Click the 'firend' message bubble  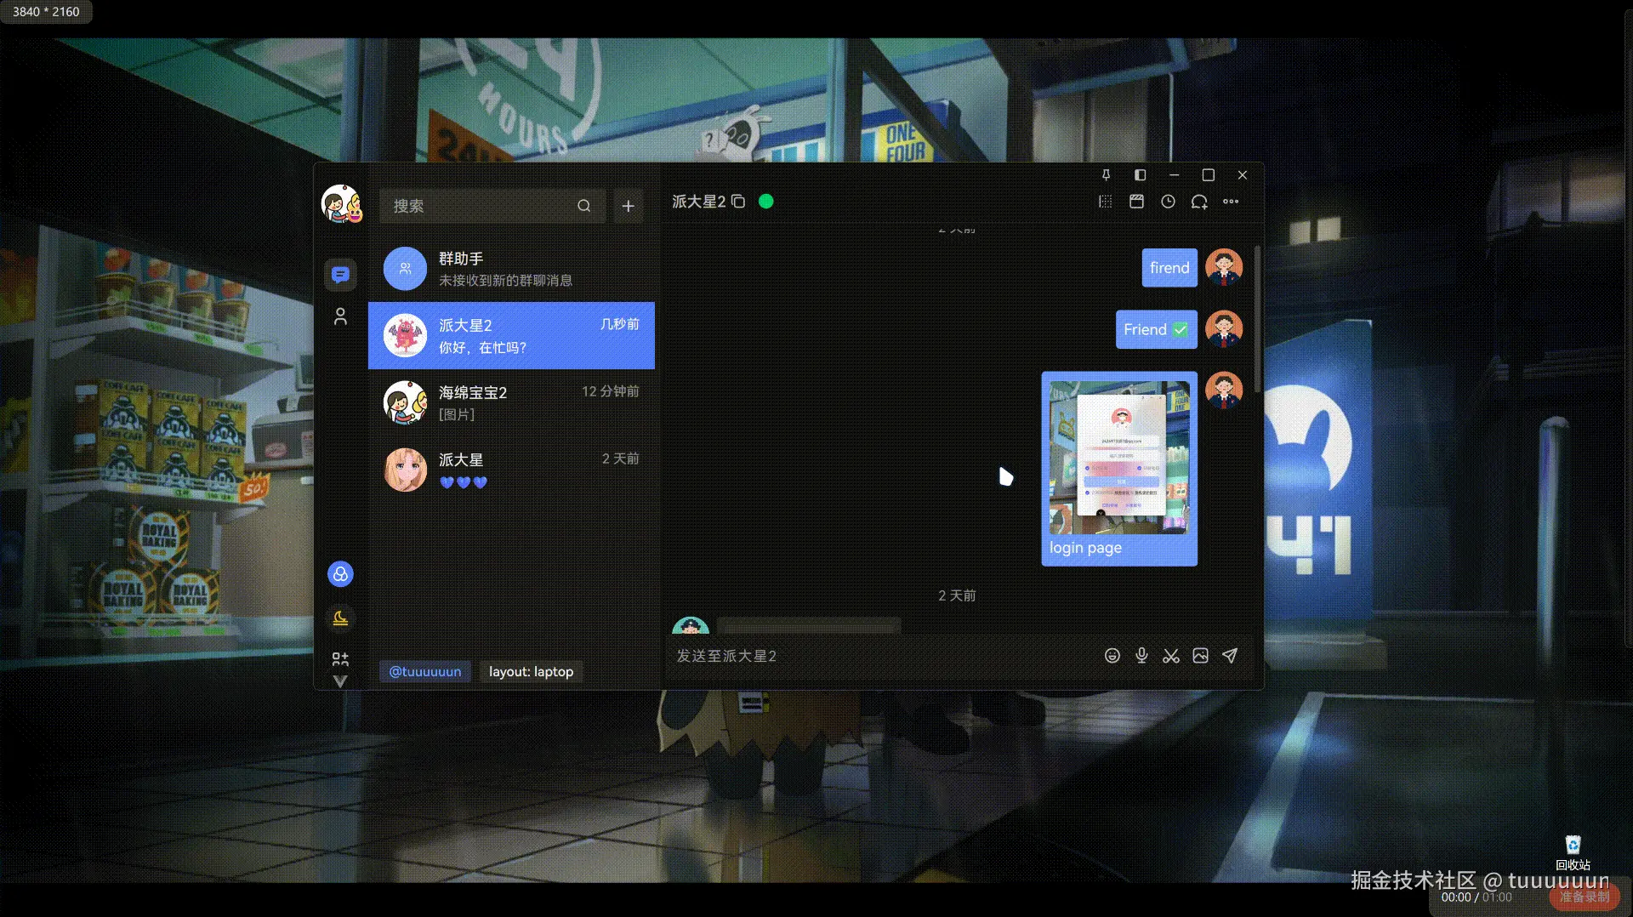(1169, 268)
